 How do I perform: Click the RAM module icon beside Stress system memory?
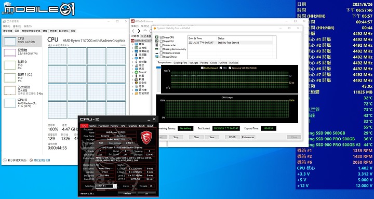tap(157, 49)
